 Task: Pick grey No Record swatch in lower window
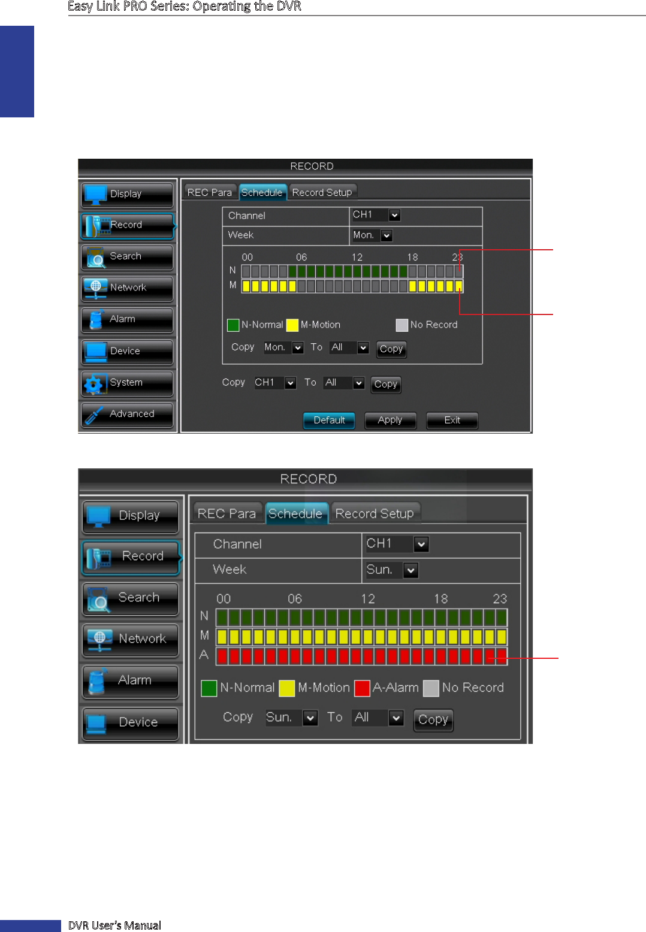[431, 688]
